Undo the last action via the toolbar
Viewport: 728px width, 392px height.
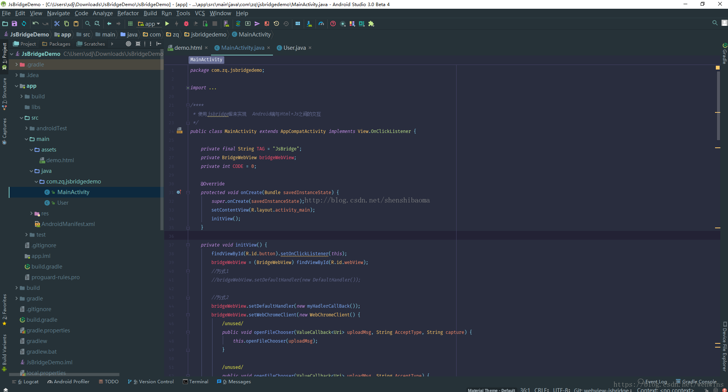pos(36,24)
